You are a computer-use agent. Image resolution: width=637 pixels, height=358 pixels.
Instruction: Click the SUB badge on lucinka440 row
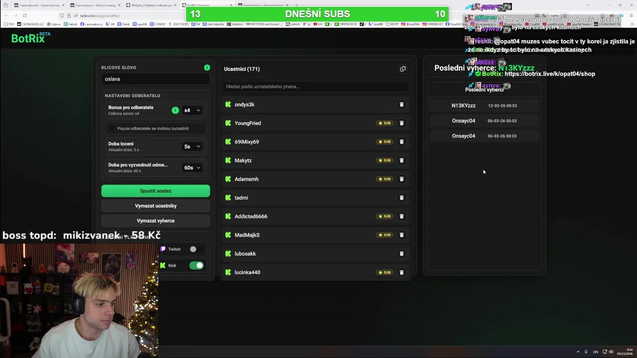tap(385, 272)
